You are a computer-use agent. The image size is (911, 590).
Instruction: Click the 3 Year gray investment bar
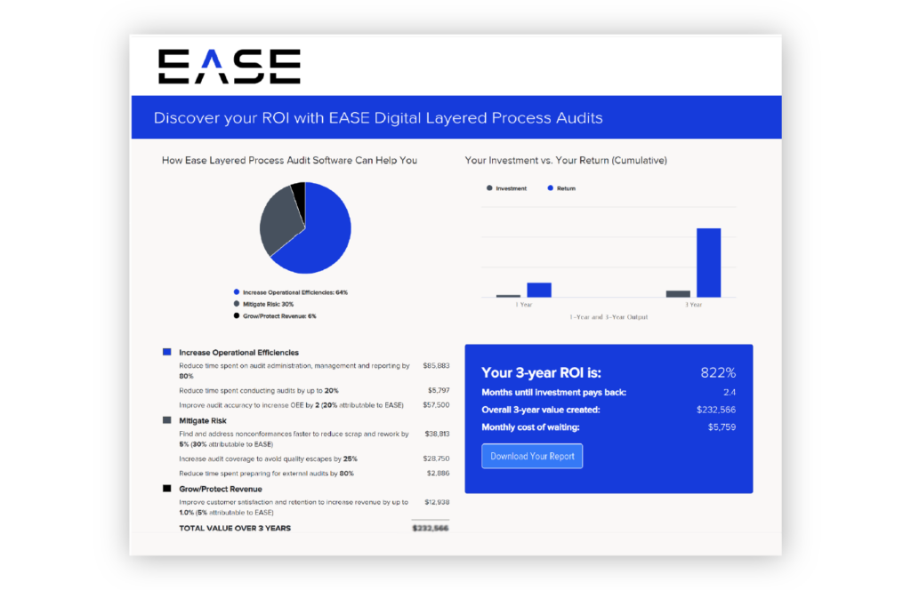pos(678,294)
